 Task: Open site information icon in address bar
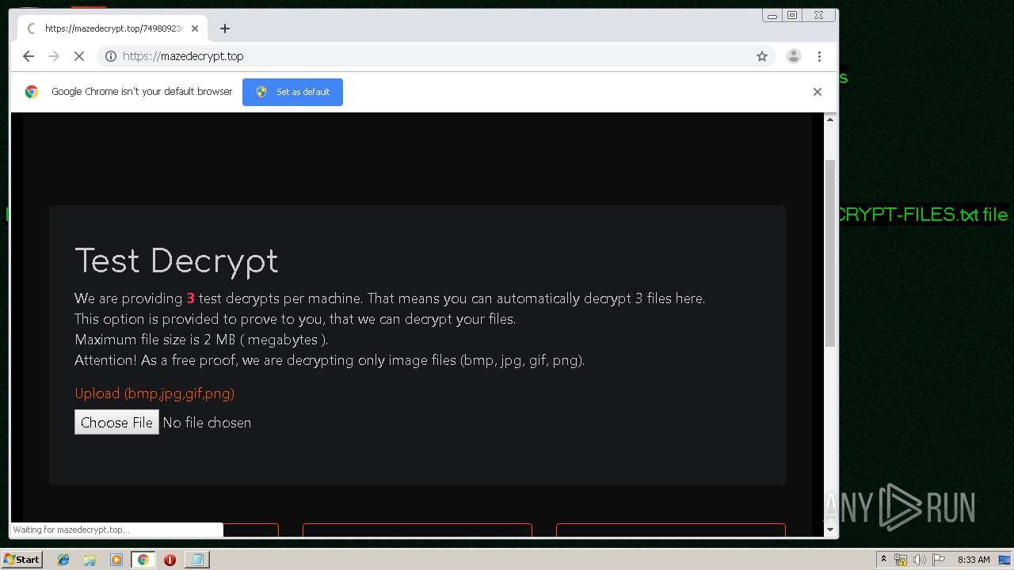(x=111, y=56)
